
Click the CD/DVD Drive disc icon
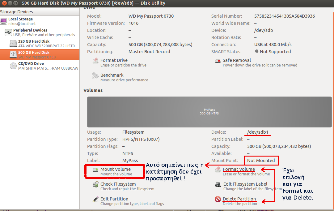pos(13,66)
